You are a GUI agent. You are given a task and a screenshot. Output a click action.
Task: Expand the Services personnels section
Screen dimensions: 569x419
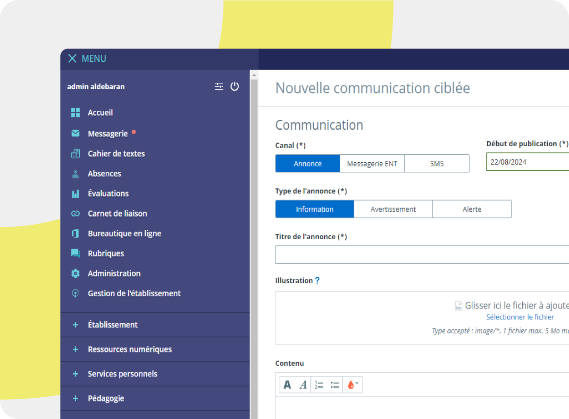pos(122,374)
